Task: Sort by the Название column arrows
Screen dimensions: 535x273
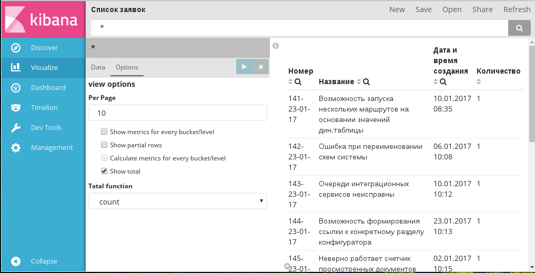Action: [359, 82]
